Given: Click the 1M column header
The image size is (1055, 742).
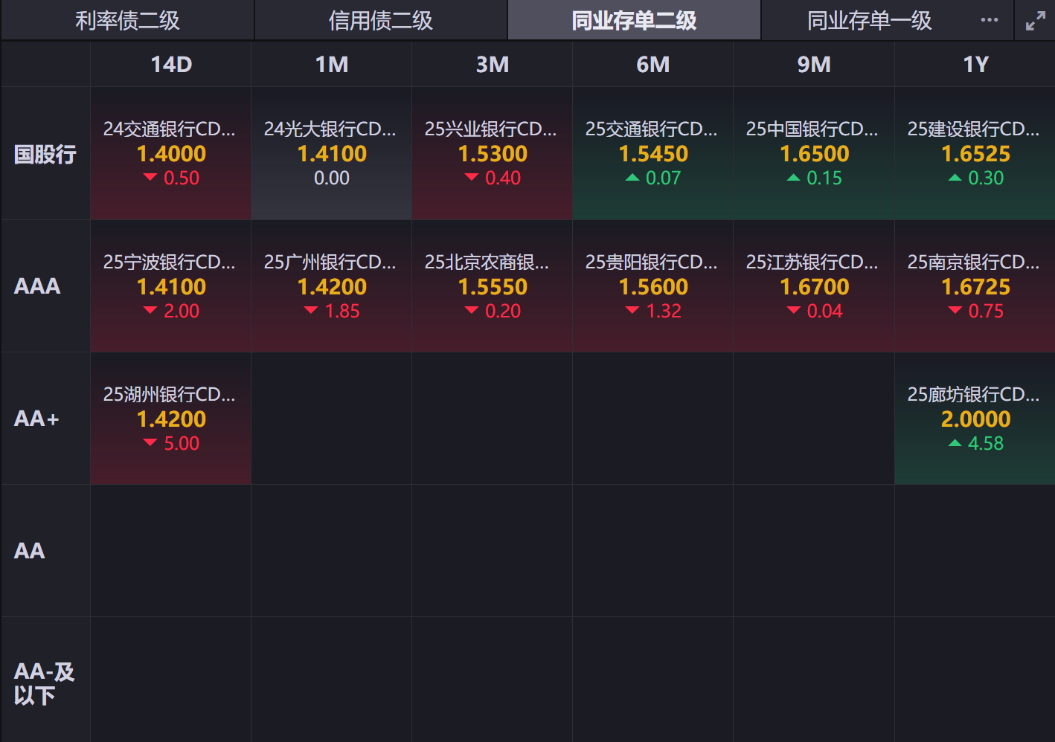Looking at the screenshot, I should click(x=332, y=65).
